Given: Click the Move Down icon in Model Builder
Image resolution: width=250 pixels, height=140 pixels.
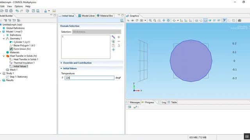Looking at the screenshot, I should click(19, 20).
